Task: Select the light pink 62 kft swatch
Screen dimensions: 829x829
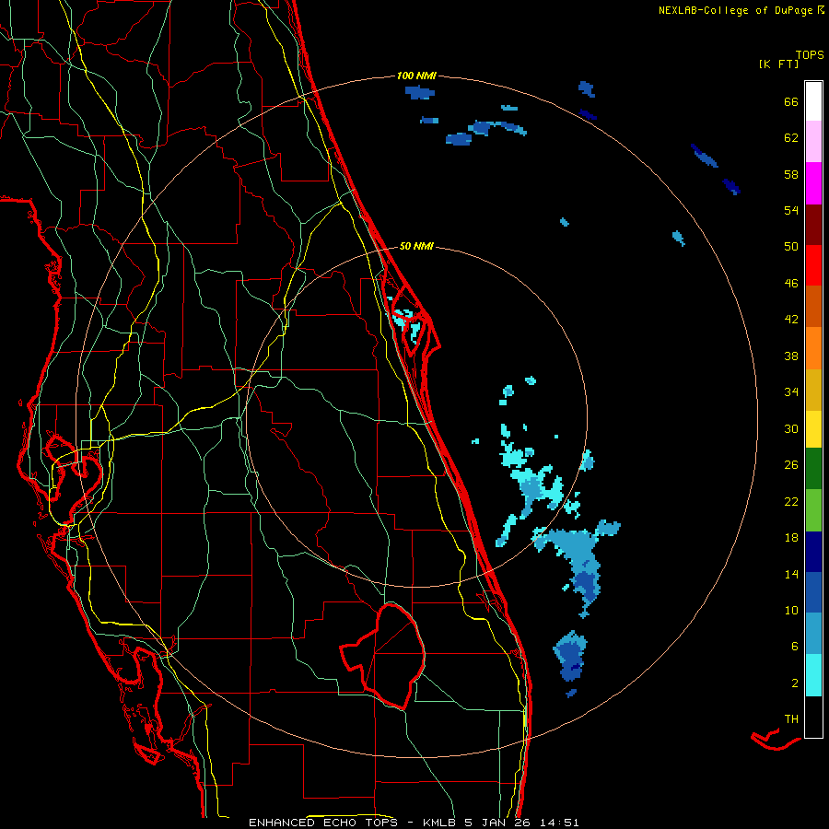Action: coord(813,141)
